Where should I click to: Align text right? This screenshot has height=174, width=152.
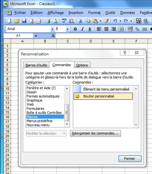pyautogui.click(x=114, y=29)
